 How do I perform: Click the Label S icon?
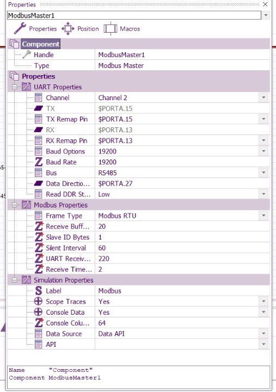click(39, 291)
